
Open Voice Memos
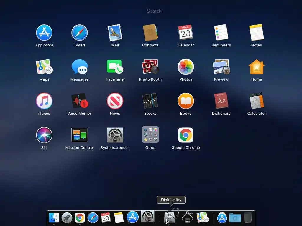pos(80,101)
